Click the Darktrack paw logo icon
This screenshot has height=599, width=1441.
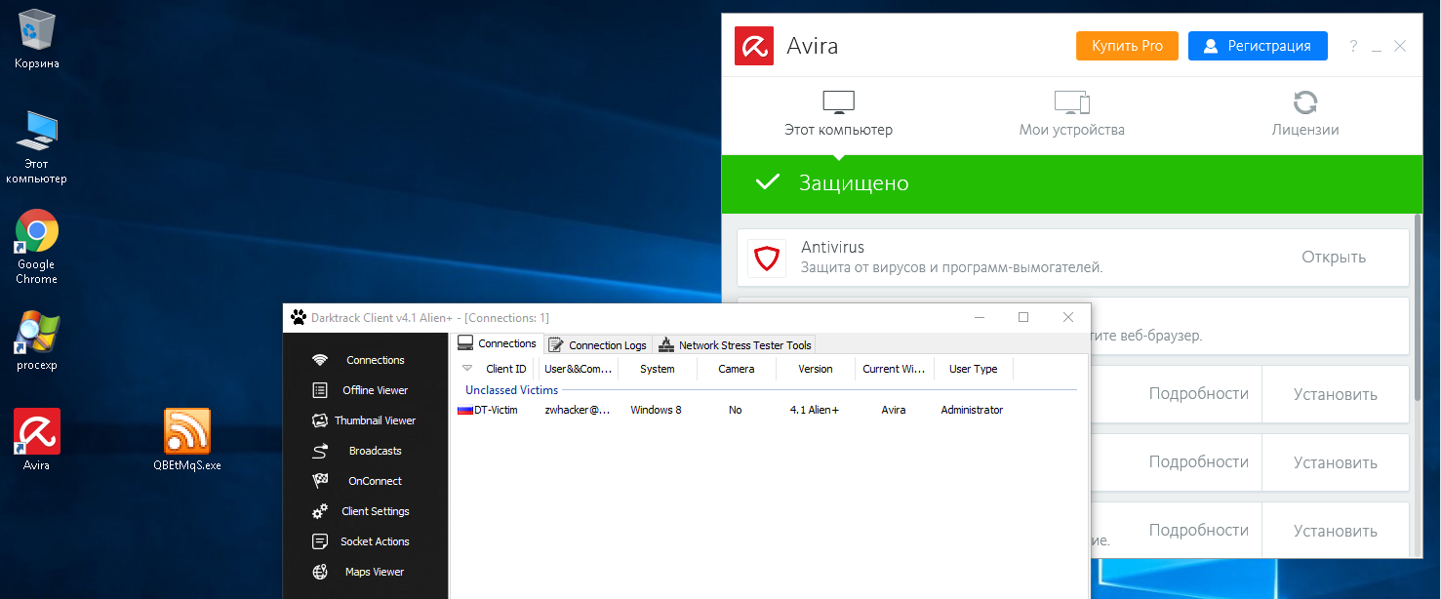pos(298,317)
